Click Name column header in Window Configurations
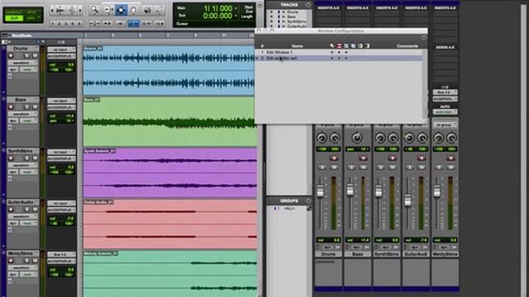 297,46
